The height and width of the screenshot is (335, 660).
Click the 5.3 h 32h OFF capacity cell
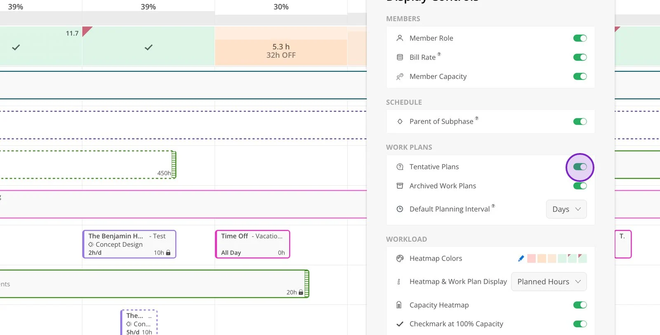click(281, 51)
